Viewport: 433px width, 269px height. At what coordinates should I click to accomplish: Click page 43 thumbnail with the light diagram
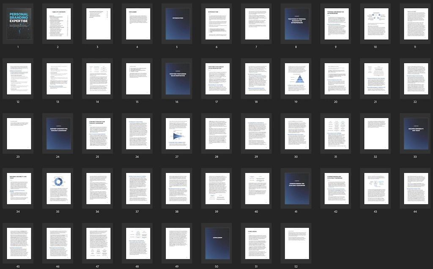[x=375, y=188]
